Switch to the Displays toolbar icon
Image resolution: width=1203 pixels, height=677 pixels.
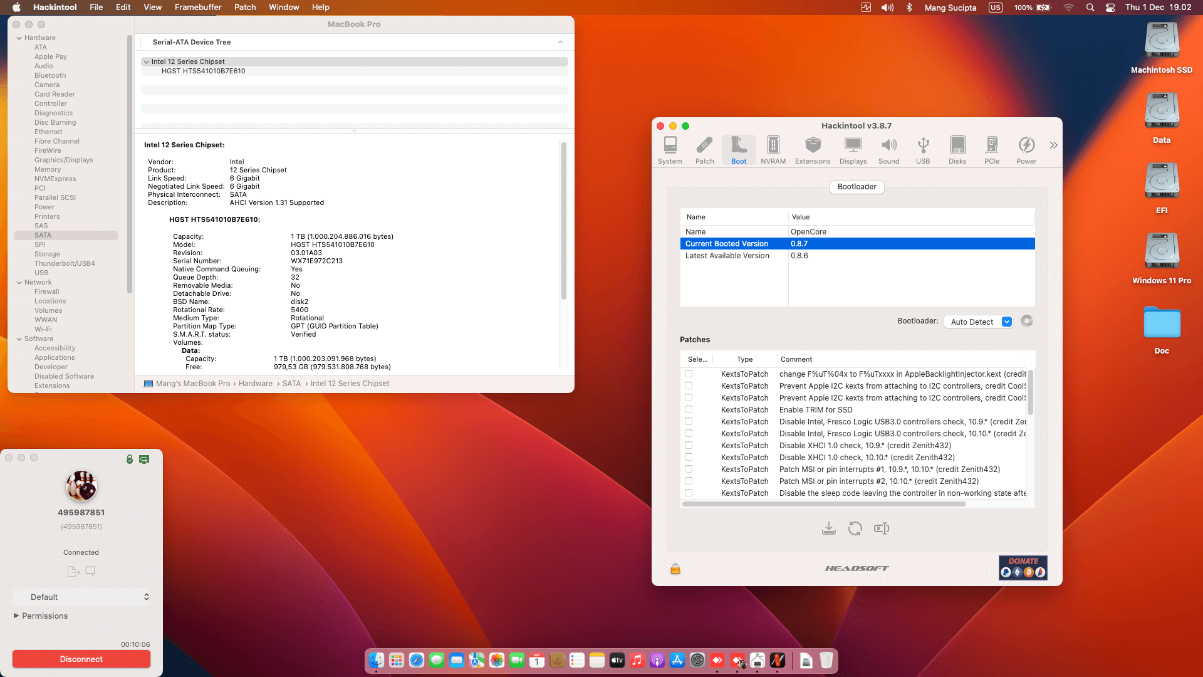[x=853, y=150]
